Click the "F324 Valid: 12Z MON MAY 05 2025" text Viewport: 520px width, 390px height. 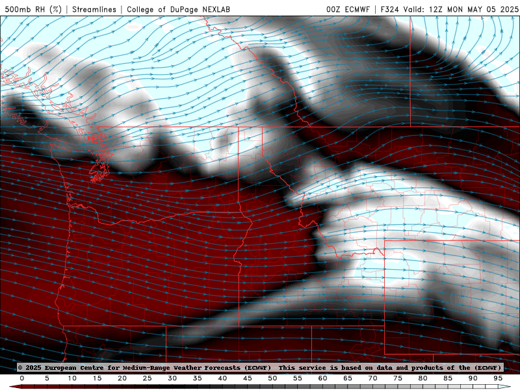coord(449,9)
